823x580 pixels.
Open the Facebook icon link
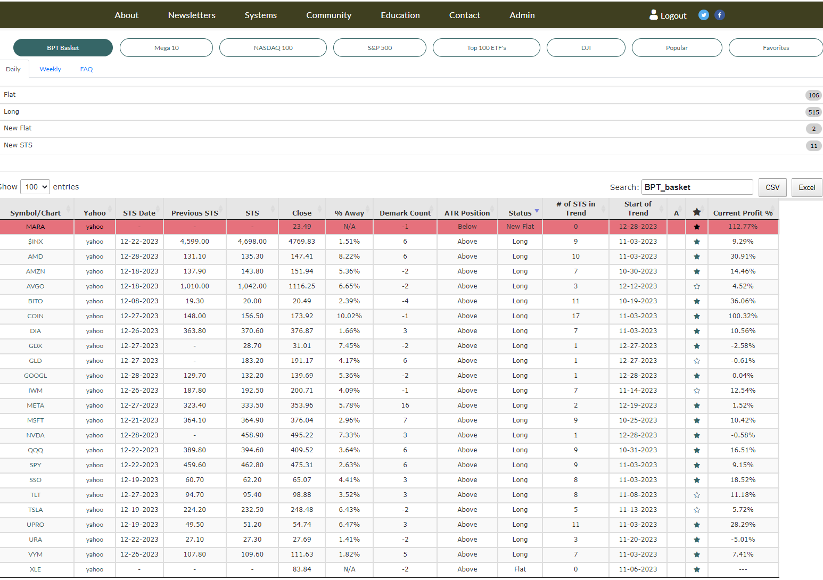720,15
